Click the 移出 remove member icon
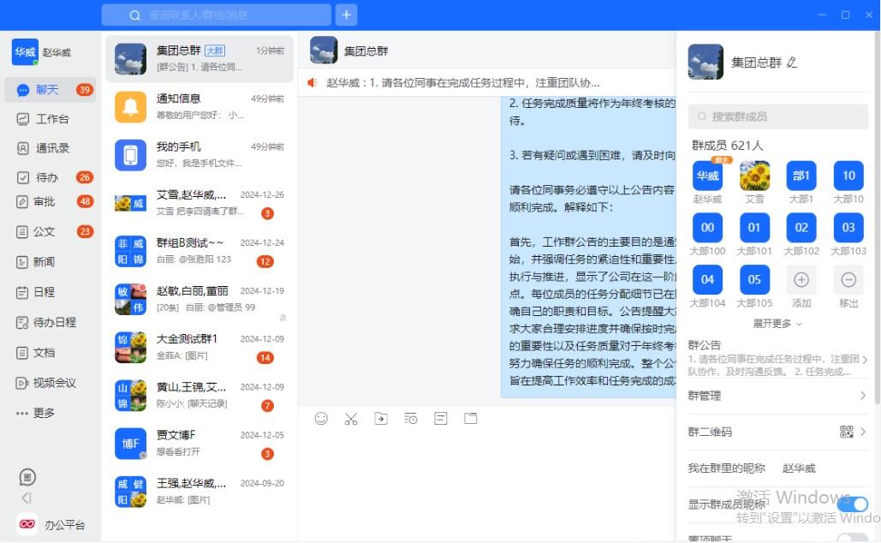 [848, 280]
